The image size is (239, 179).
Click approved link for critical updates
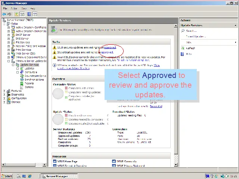(x=107, y=52)
